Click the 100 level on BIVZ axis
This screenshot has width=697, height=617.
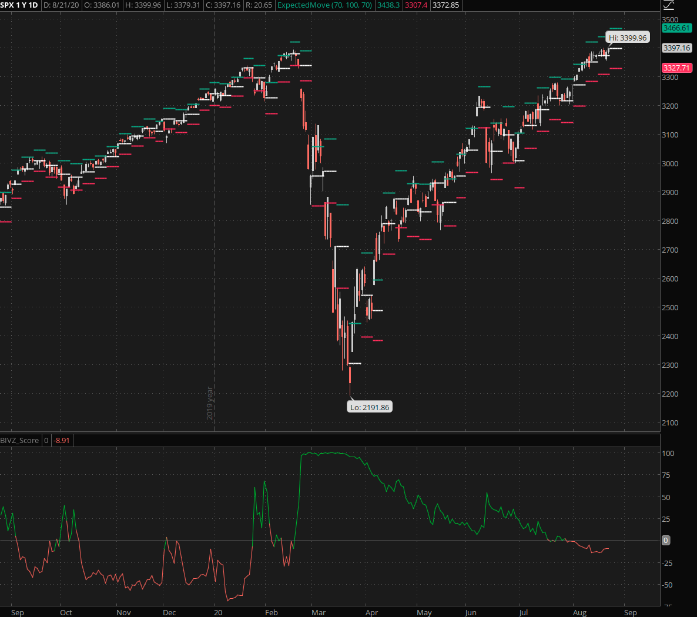point(668,454)
